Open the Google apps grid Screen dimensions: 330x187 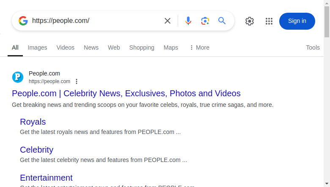(269, 21)
